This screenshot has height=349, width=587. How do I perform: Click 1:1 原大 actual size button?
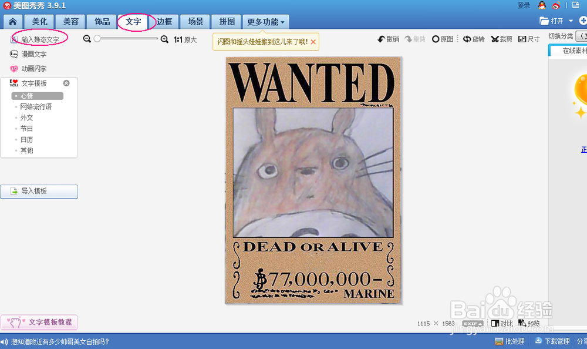click(185, 39)
